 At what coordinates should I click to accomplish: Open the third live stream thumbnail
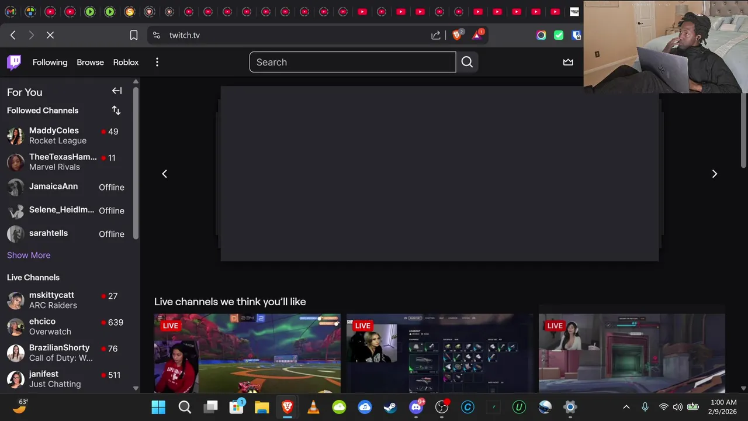[632, 353]
